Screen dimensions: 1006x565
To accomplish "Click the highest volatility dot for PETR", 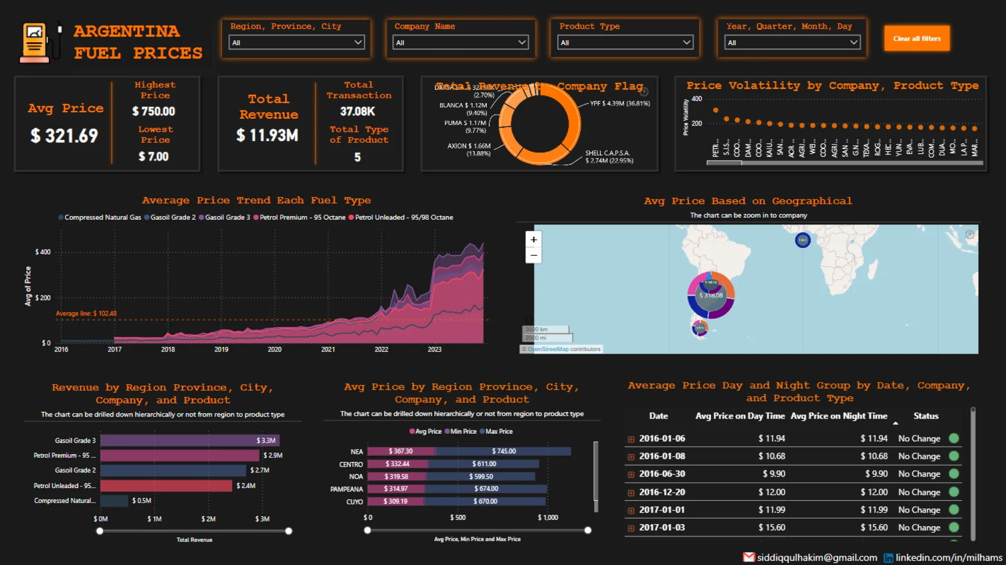I will coord(716,110).
